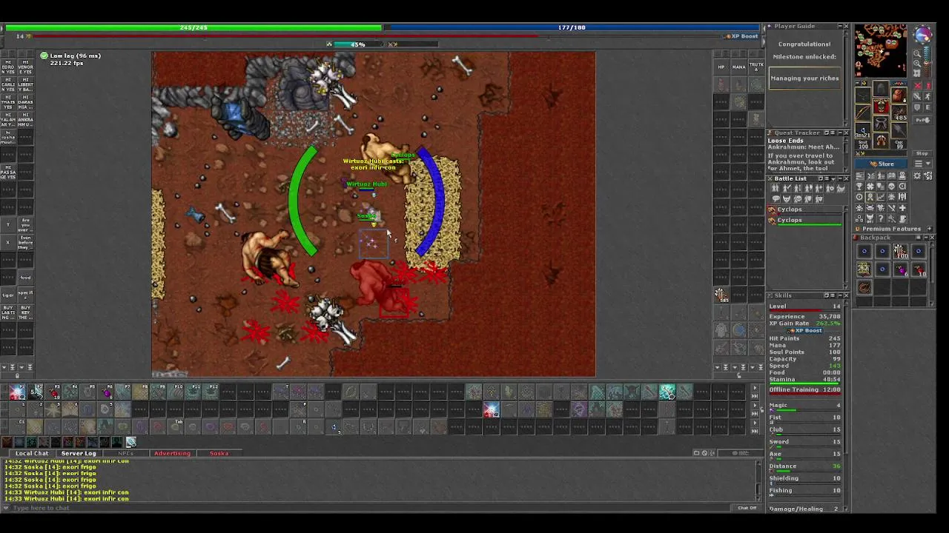The image size is (949, 533).
Task: Enable offensive fight mode red X icon
Action: coord(917,86)
